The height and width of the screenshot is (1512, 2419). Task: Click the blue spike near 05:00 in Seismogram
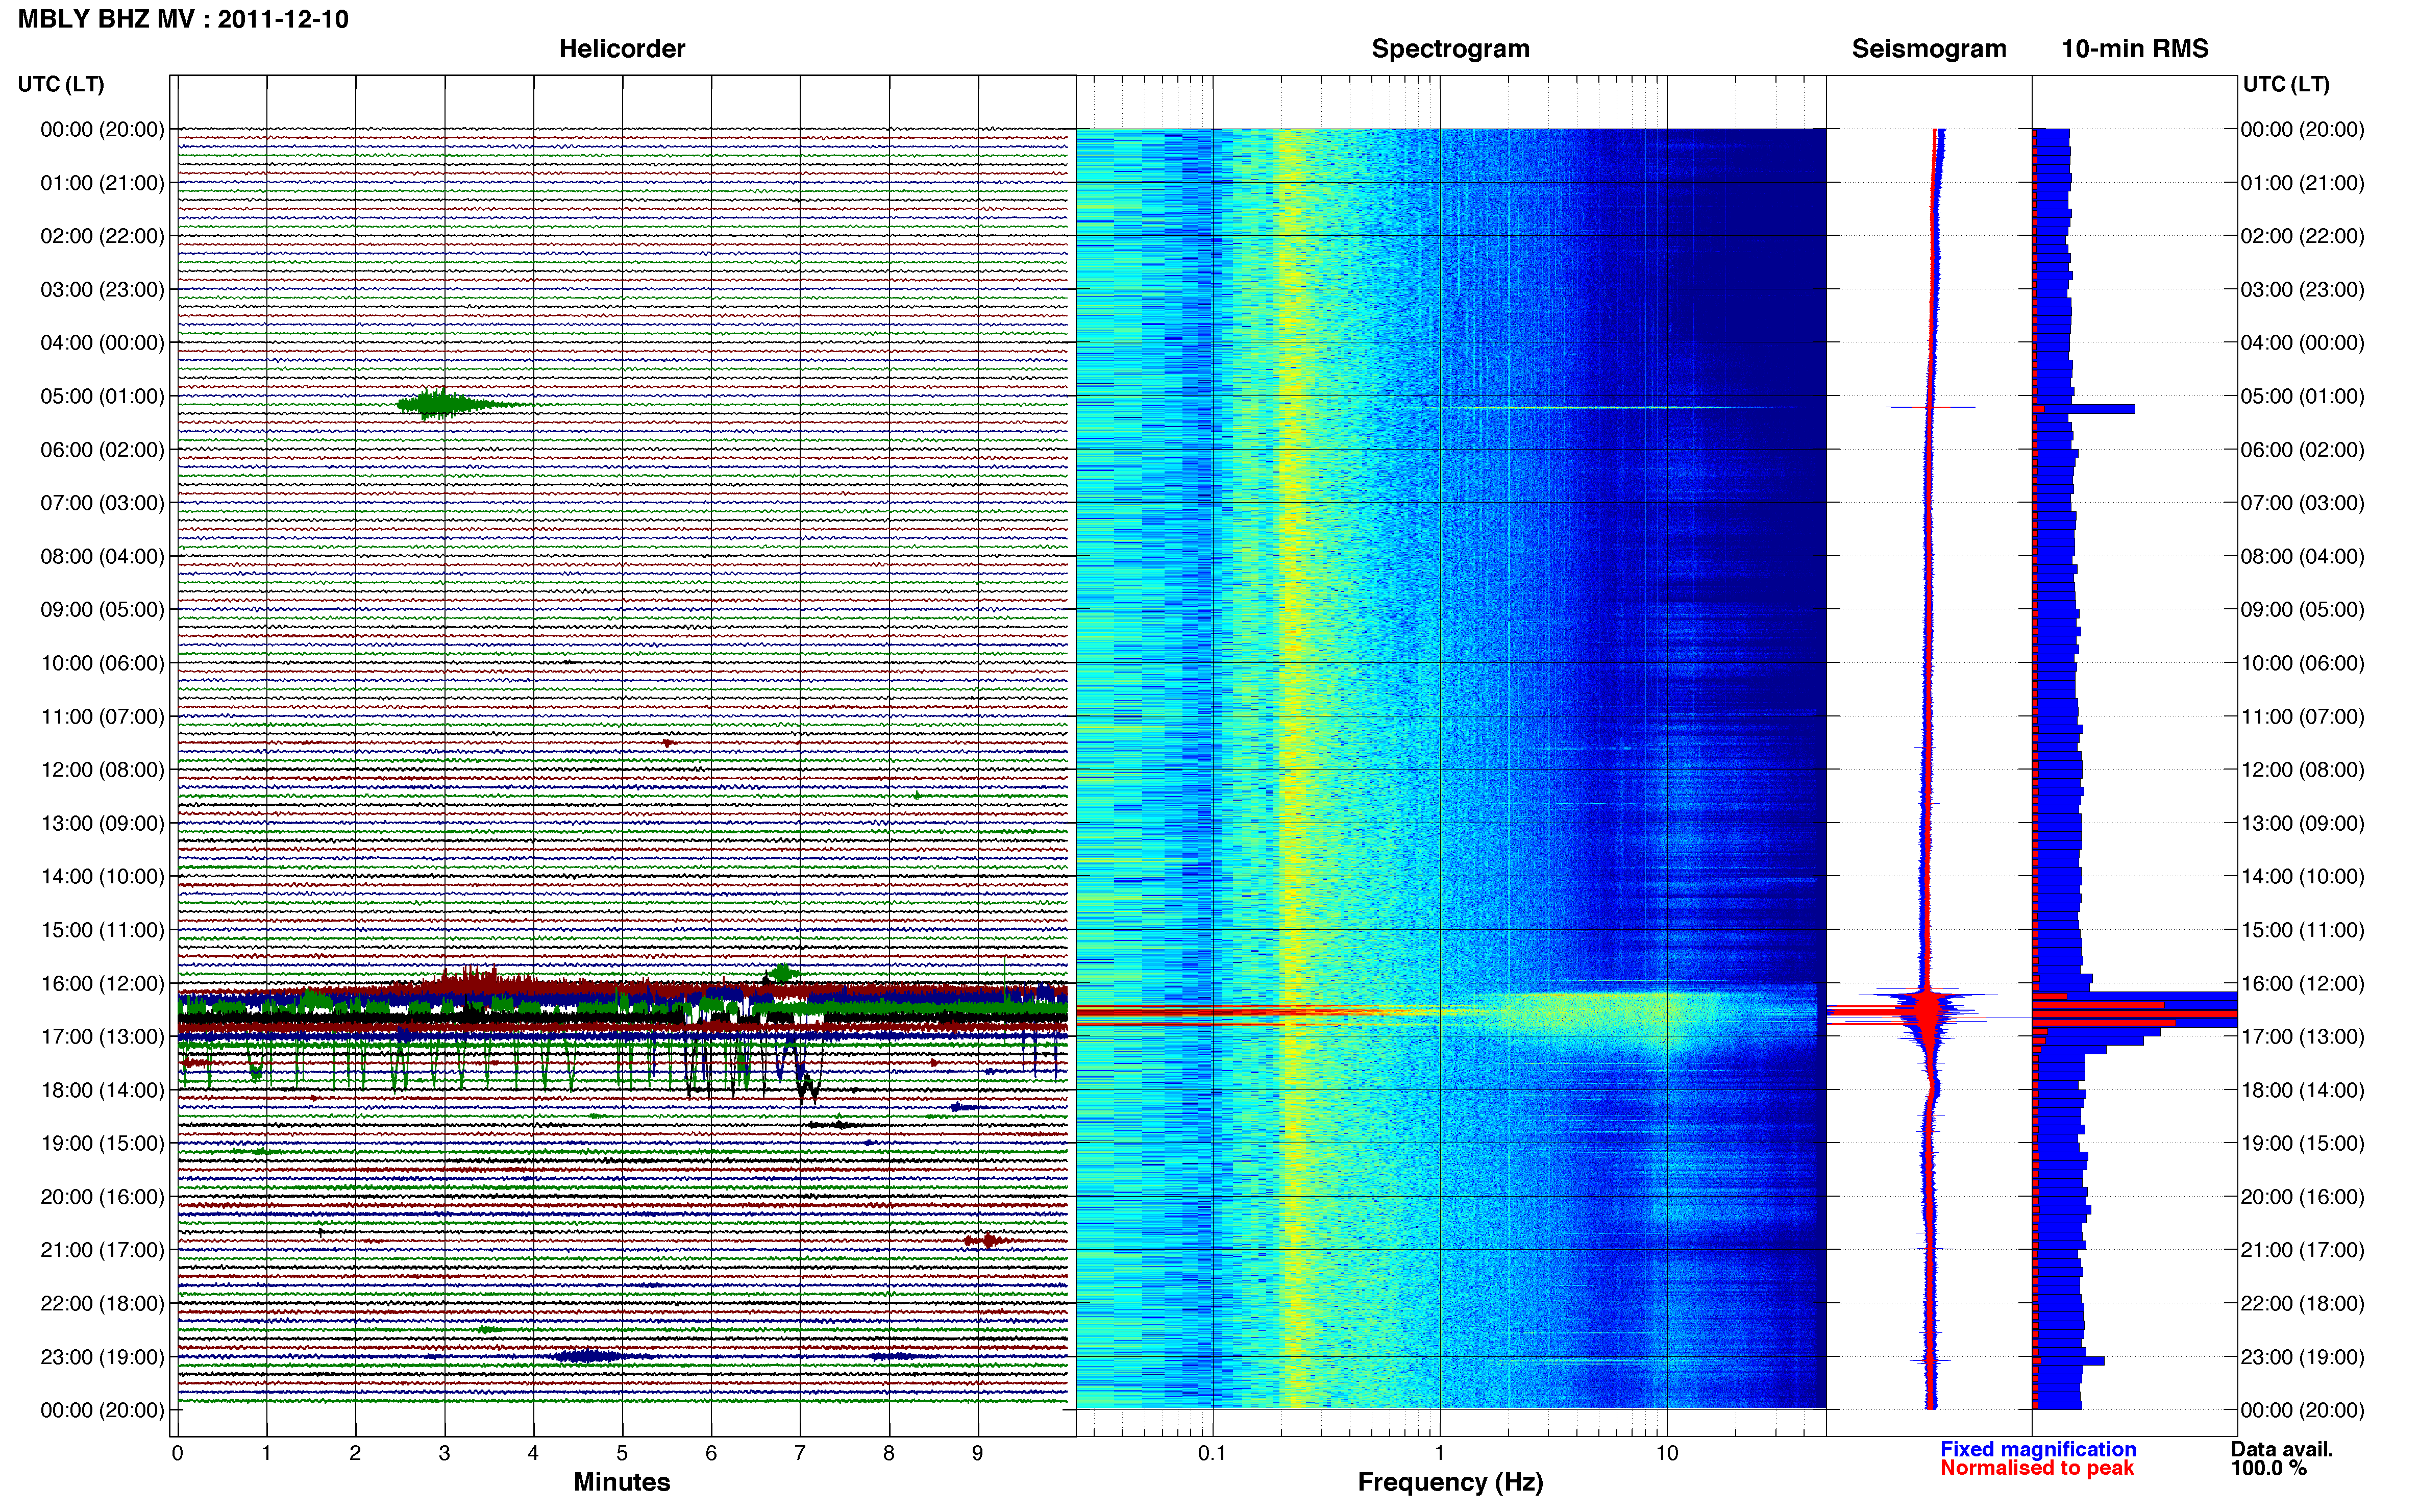click(x=1931, y=407)
